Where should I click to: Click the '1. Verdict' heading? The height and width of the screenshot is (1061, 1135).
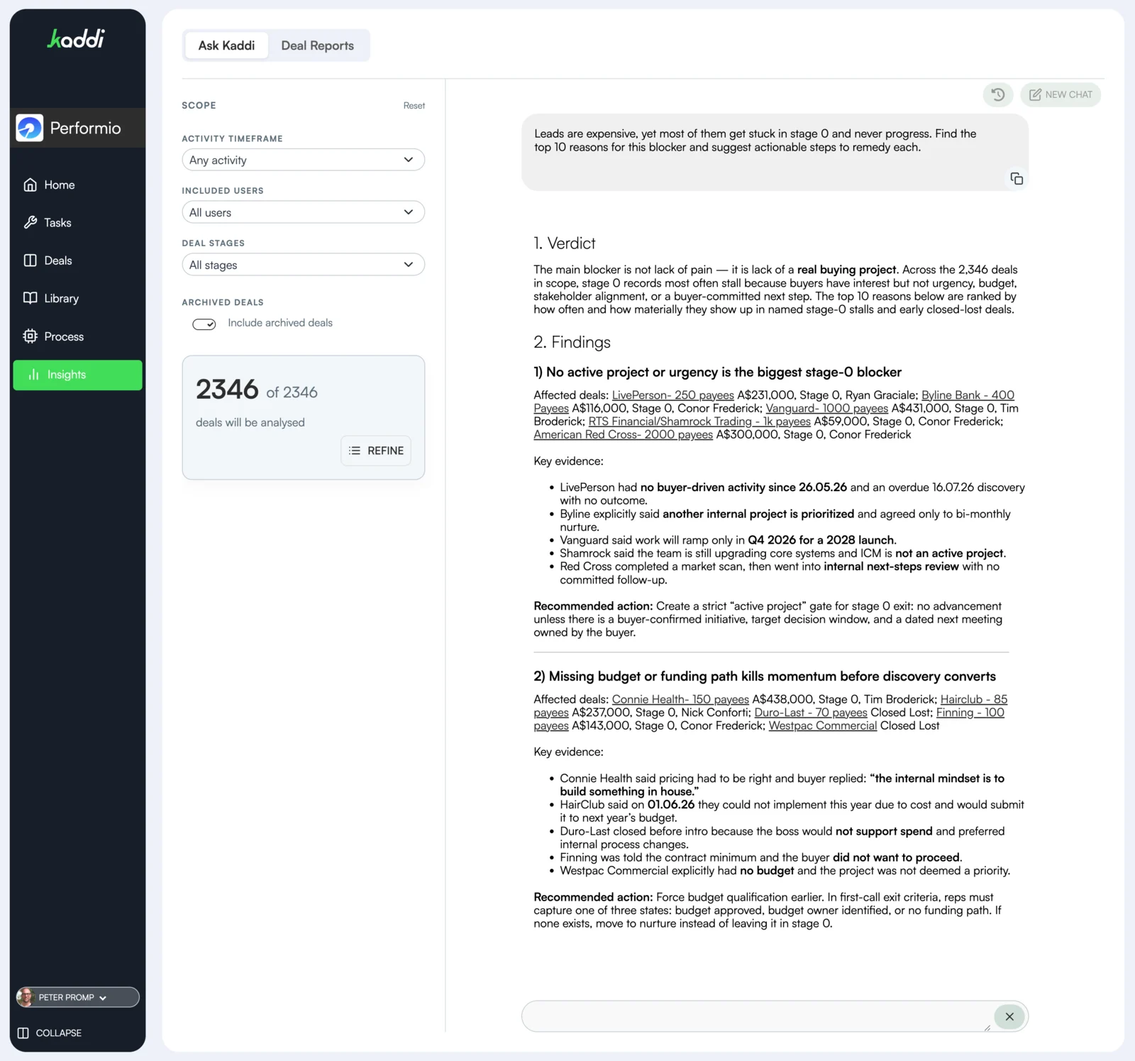click(564, 243)
